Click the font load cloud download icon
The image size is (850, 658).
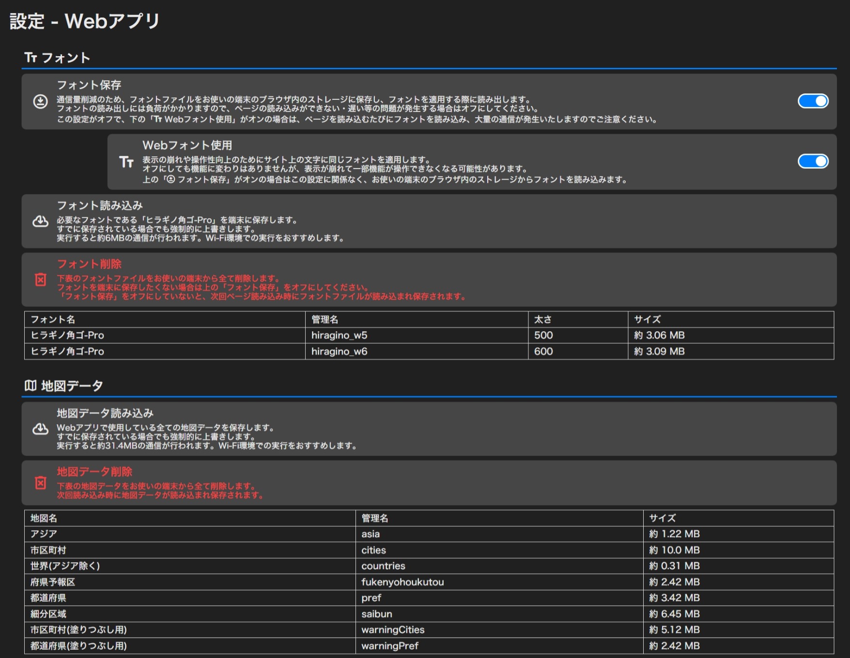(40, 221)
